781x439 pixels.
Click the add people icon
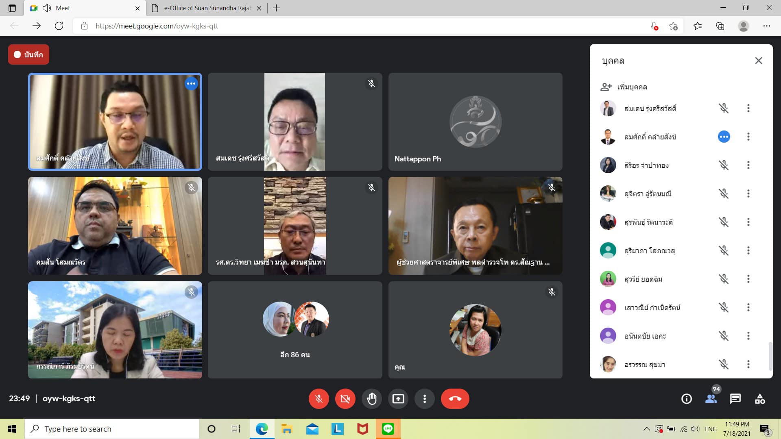pyautogui.click(x=606, y=87)
